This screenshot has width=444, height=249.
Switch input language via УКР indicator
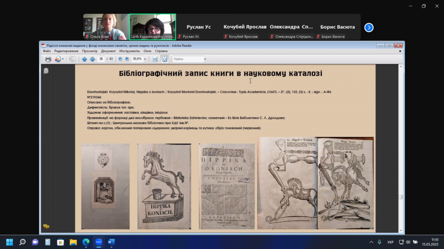[x=390, y=242]
